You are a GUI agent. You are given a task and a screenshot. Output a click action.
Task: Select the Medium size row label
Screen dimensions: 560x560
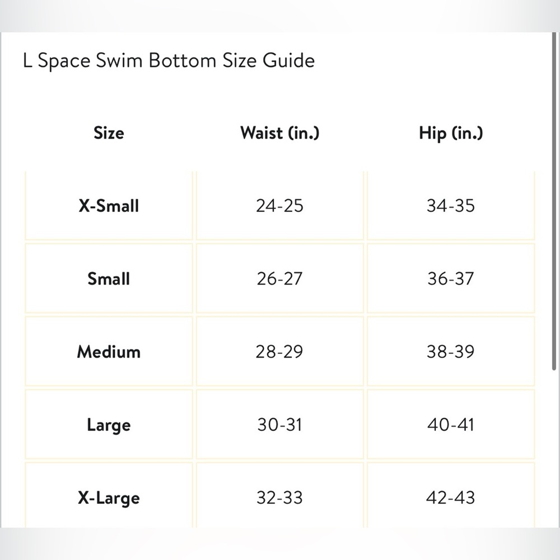(x=109, y=352)
